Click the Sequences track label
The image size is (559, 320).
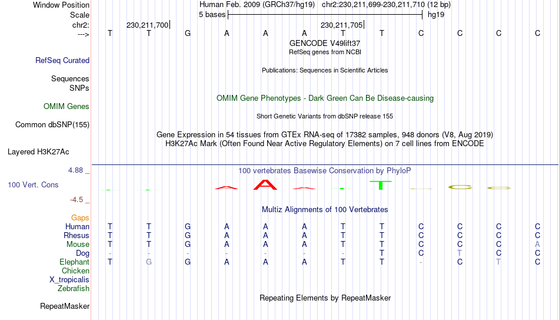[70, 78]
